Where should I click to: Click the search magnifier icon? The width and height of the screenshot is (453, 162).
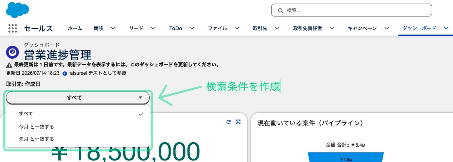click(280, 10)
